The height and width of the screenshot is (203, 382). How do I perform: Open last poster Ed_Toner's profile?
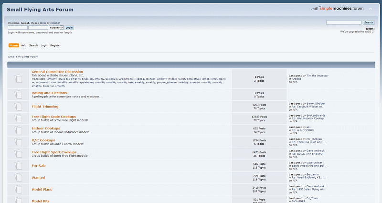(312, 198)
